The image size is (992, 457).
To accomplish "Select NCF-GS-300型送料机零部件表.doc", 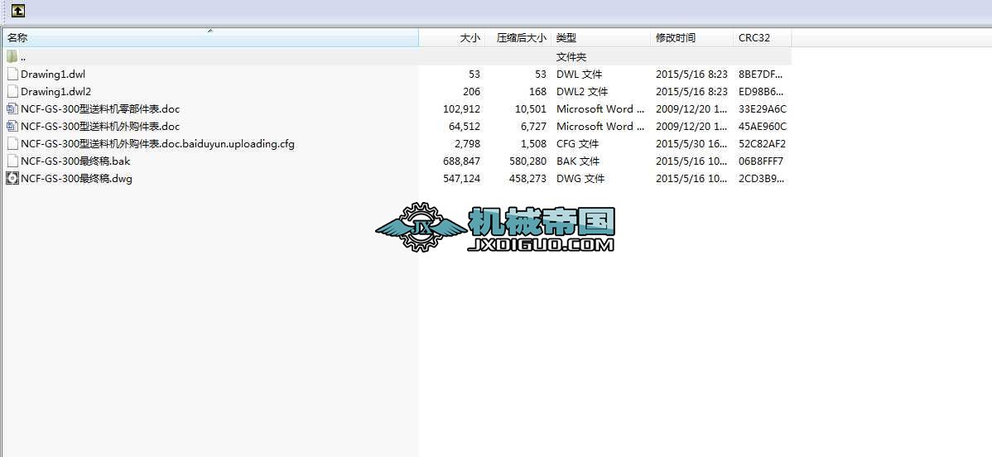I will pos(100,109).
